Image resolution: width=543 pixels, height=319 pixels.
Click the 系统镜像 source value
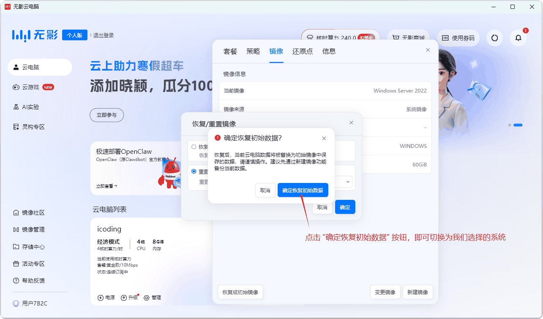click(417, 109)
